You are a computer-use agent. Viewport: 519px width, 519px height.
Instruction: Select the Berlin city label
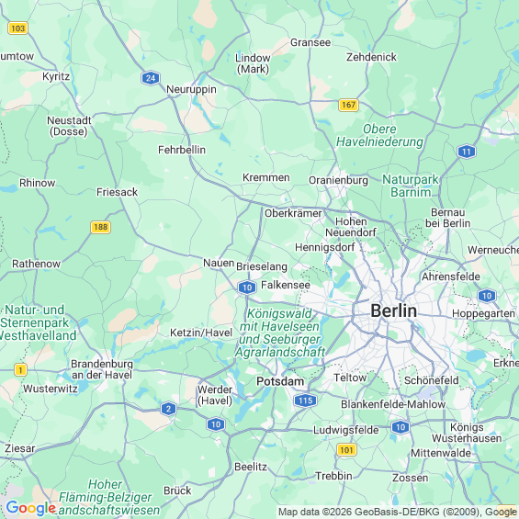[393, 311]
